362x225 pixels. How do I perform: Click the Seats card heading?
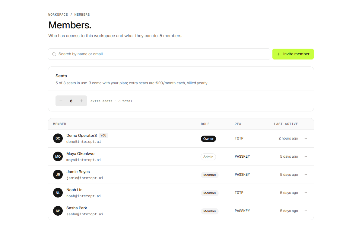pyautogui.click(x=61, y=76)
